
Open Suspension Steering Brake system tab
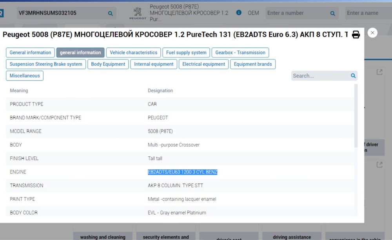[x=46, y=64]
